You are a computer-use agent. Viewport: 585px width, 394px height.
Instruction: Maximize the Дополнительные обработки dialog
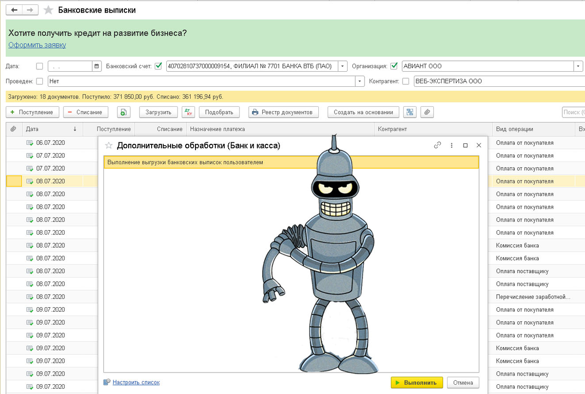click(465, 145)
